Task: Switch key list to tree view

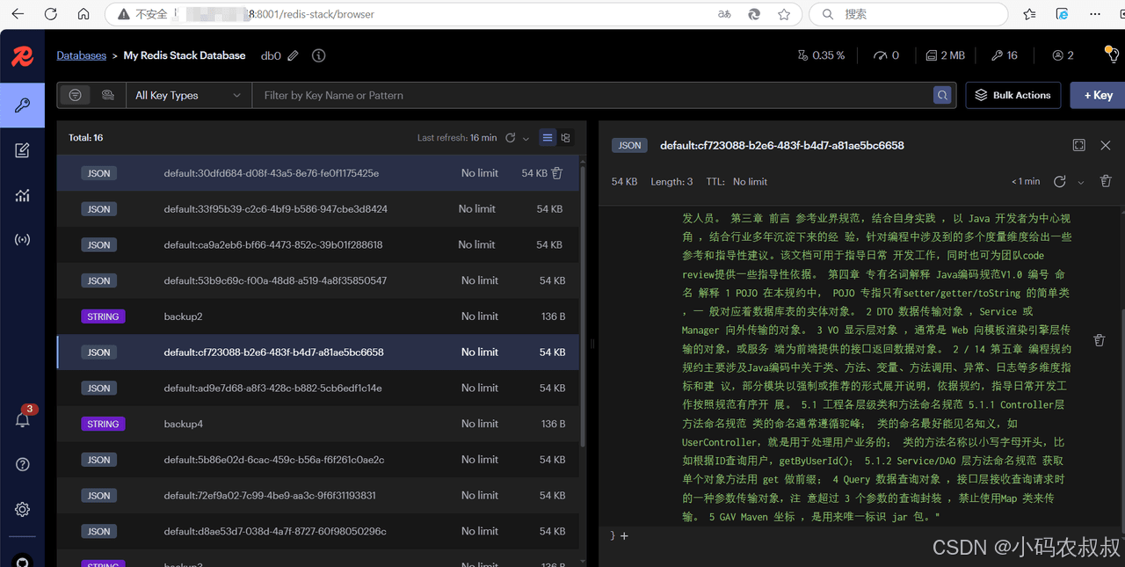Action: 565,138
